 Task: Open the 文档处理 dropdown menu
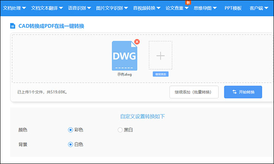click(x=14, y=8)
